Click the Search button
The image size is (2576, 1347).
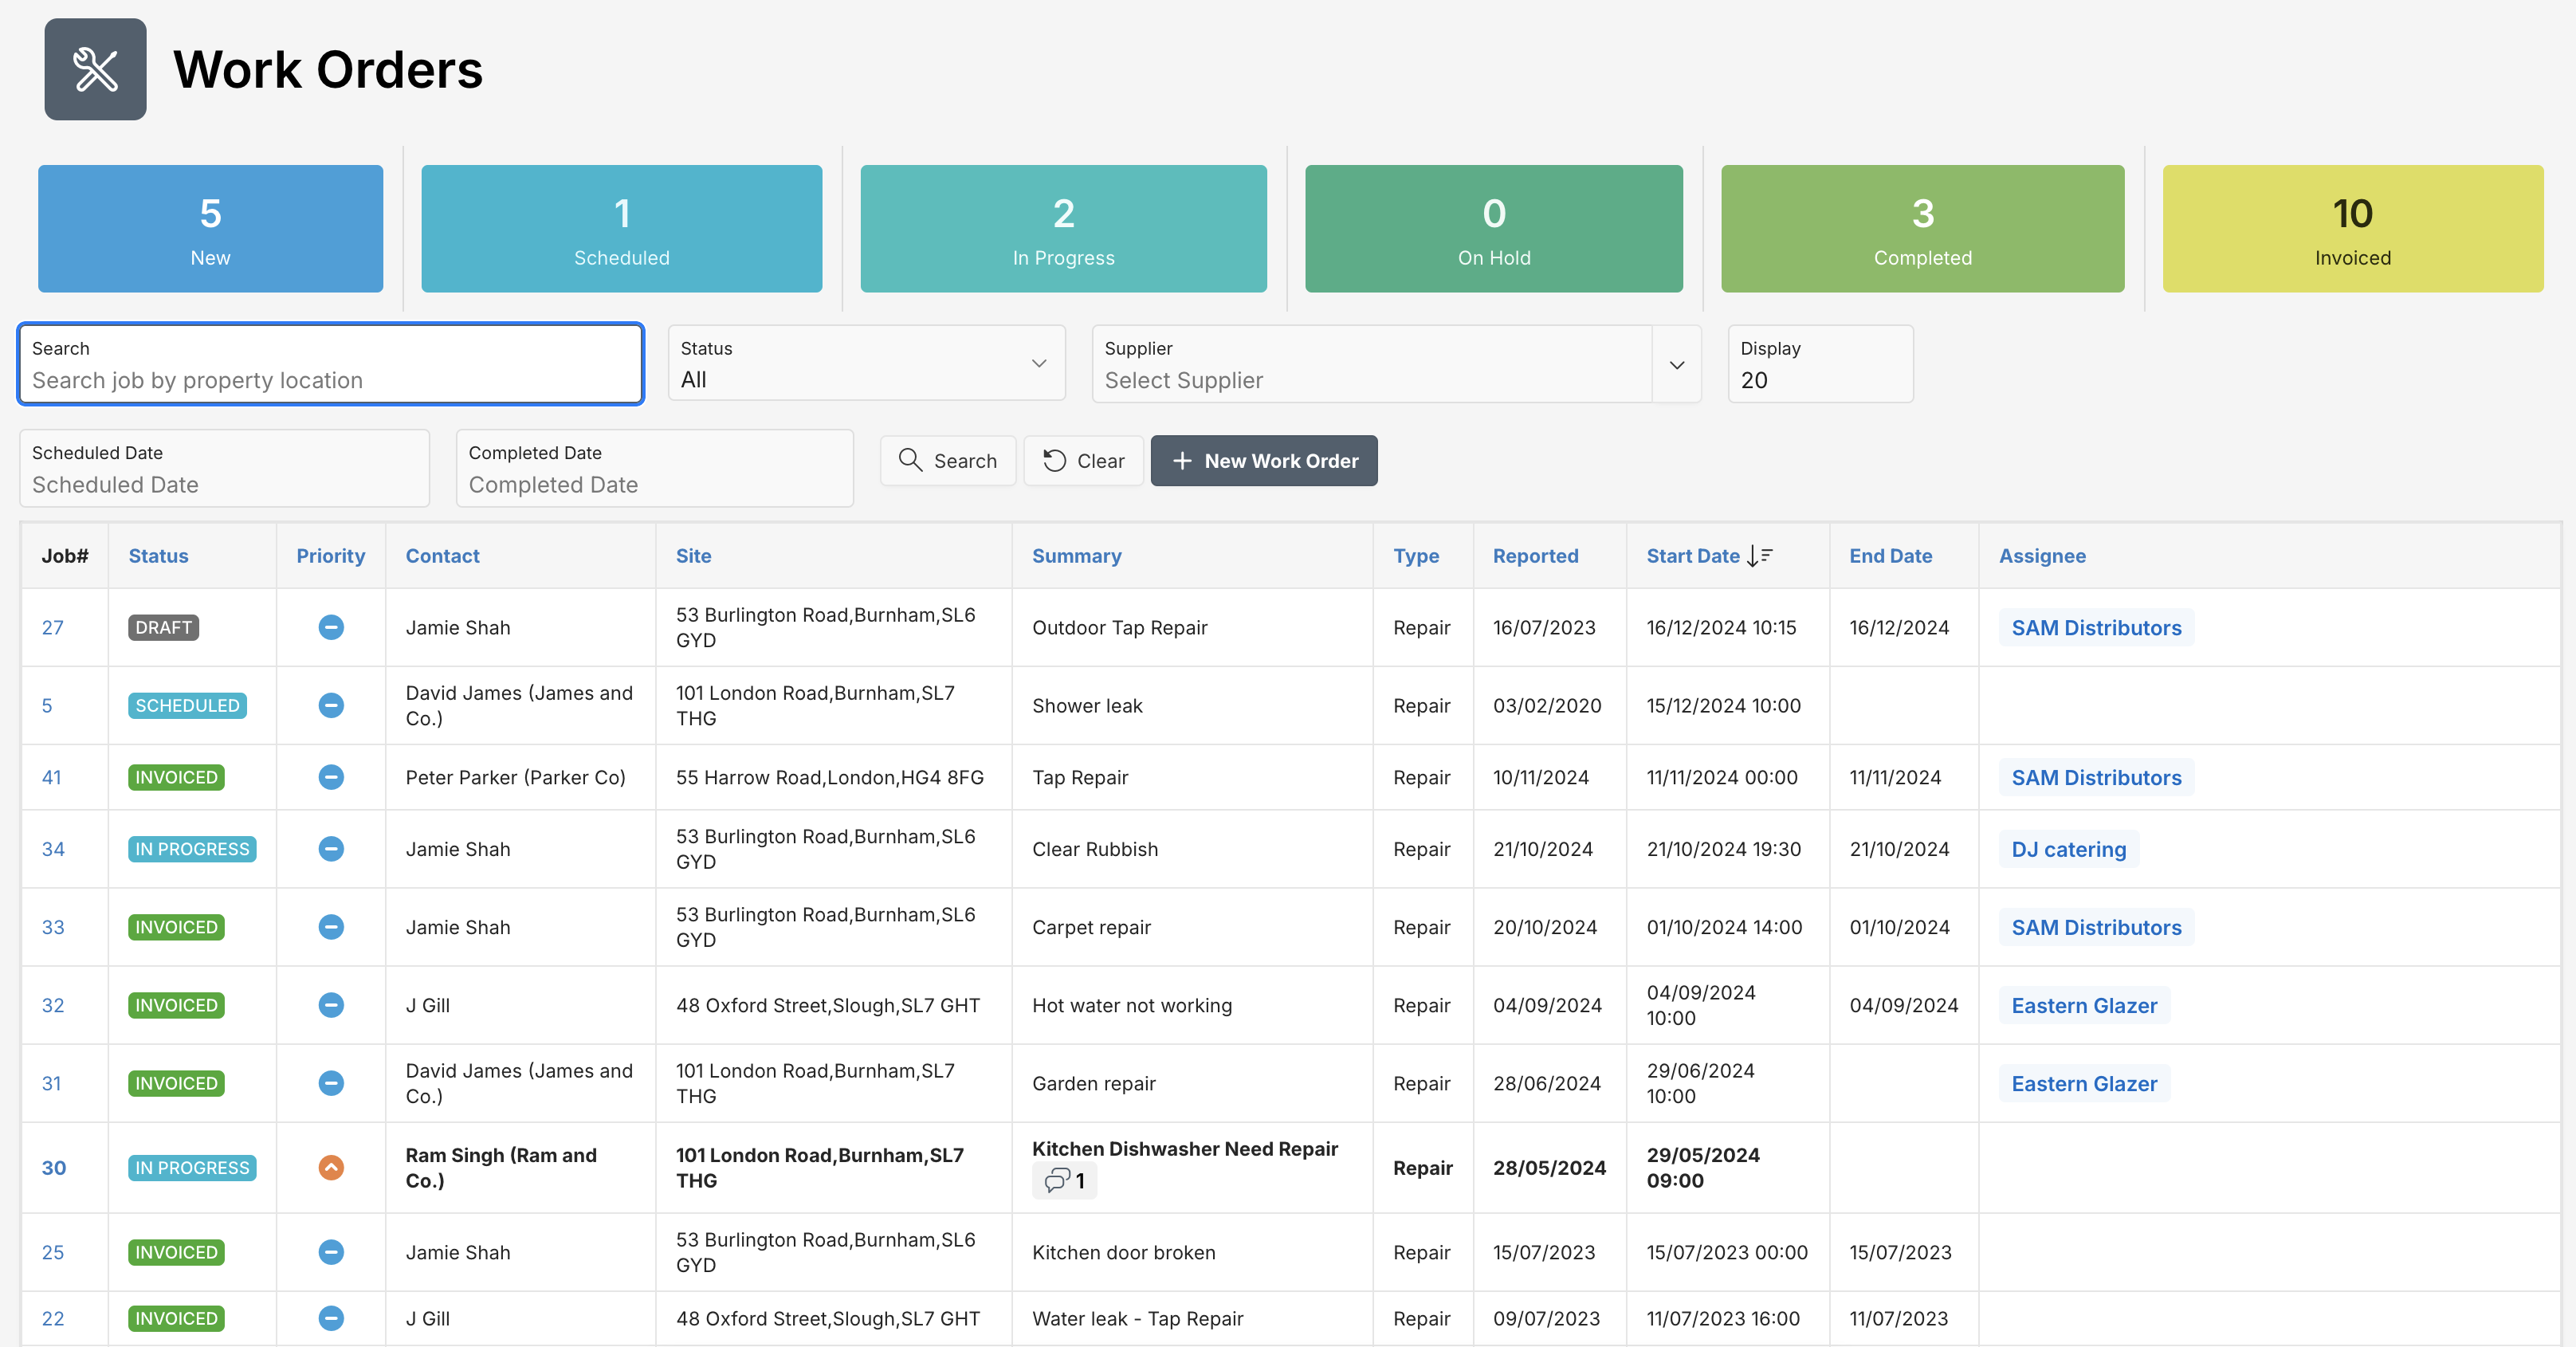pos(947,460)
